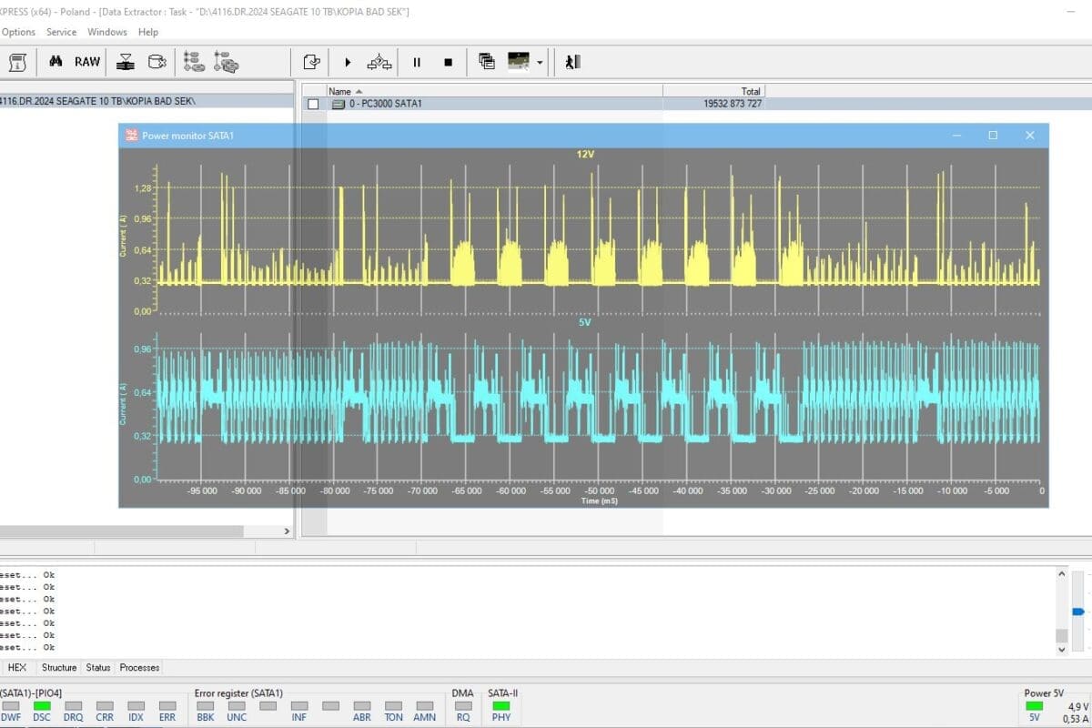
Task: Open dropdown arrow beside the picture icon
Action: click(x=540, y=63)
